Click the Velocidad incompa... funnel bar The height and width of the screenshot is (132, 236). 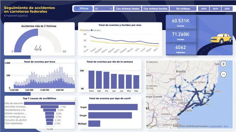point(49,107)
